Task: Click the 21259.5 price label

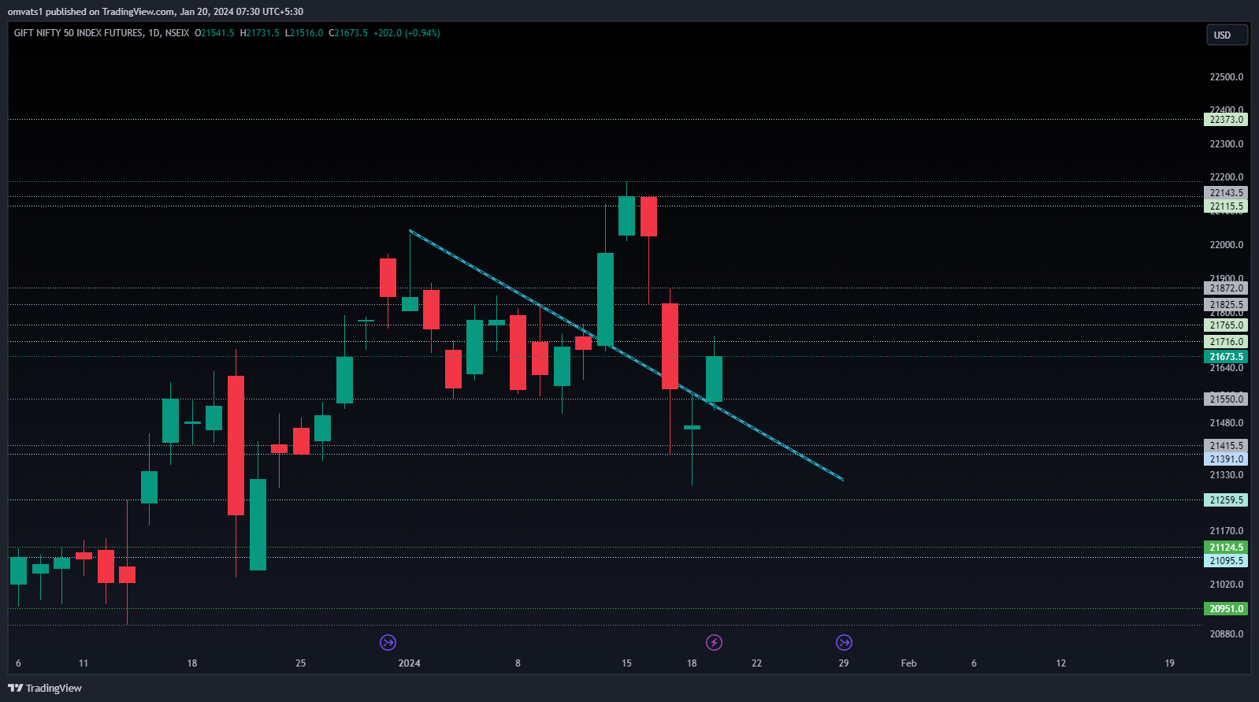Action: coord(1226,500)
